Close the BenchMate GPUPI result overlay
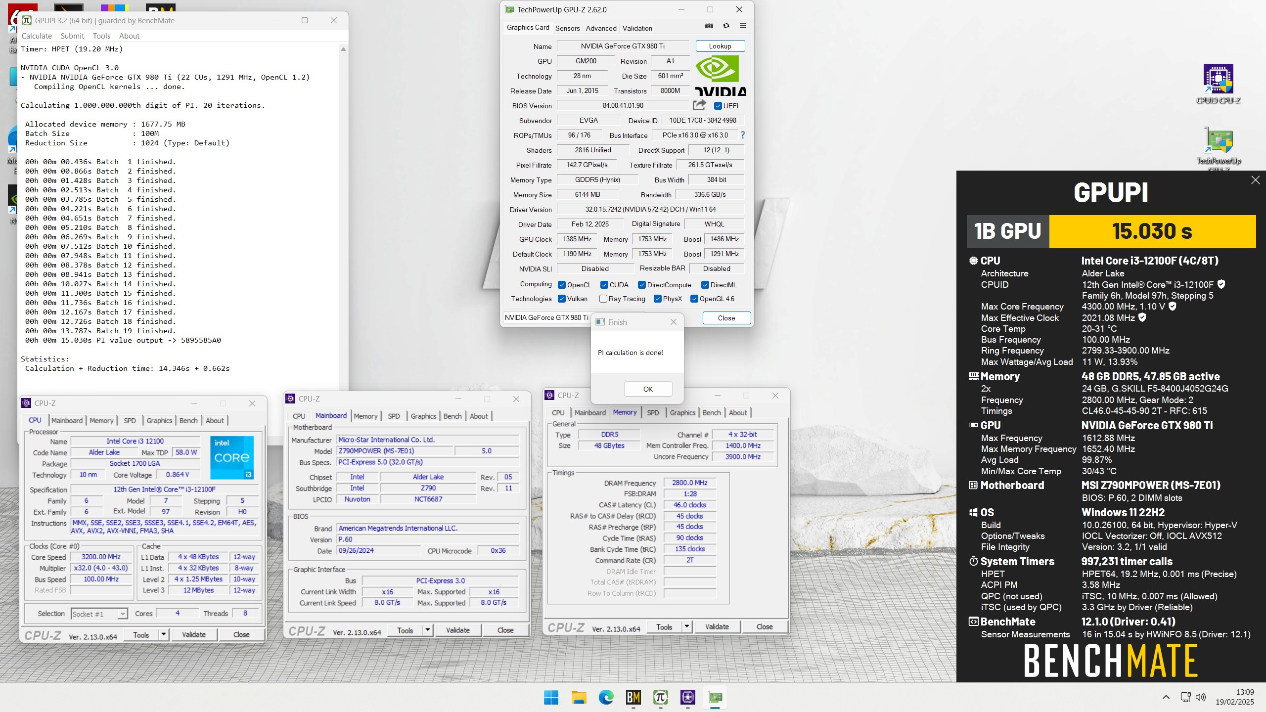 [1255, 180]
